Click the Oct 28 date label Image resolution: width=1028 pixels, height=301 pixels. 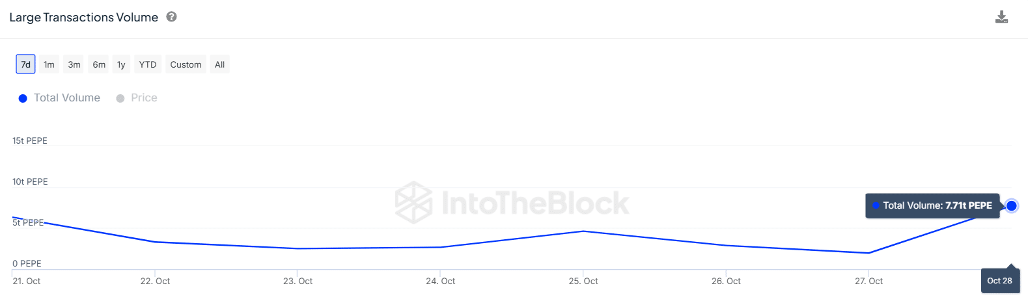999,281
